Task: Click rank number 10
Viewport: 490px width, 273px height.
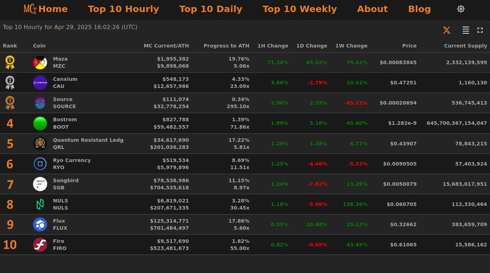Action: click(10, 245)
